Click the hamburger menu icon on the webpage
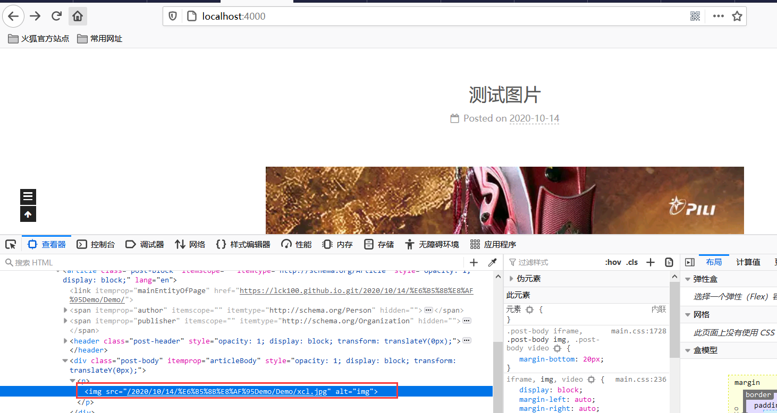This screenshot has height=413, width=777. (x=28, y=196)
